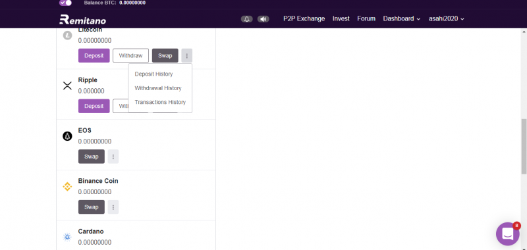Screen dimensions: 527x250
Task: Open the Binance Coin three-dots more menu
Action: (x=113, y=207)
